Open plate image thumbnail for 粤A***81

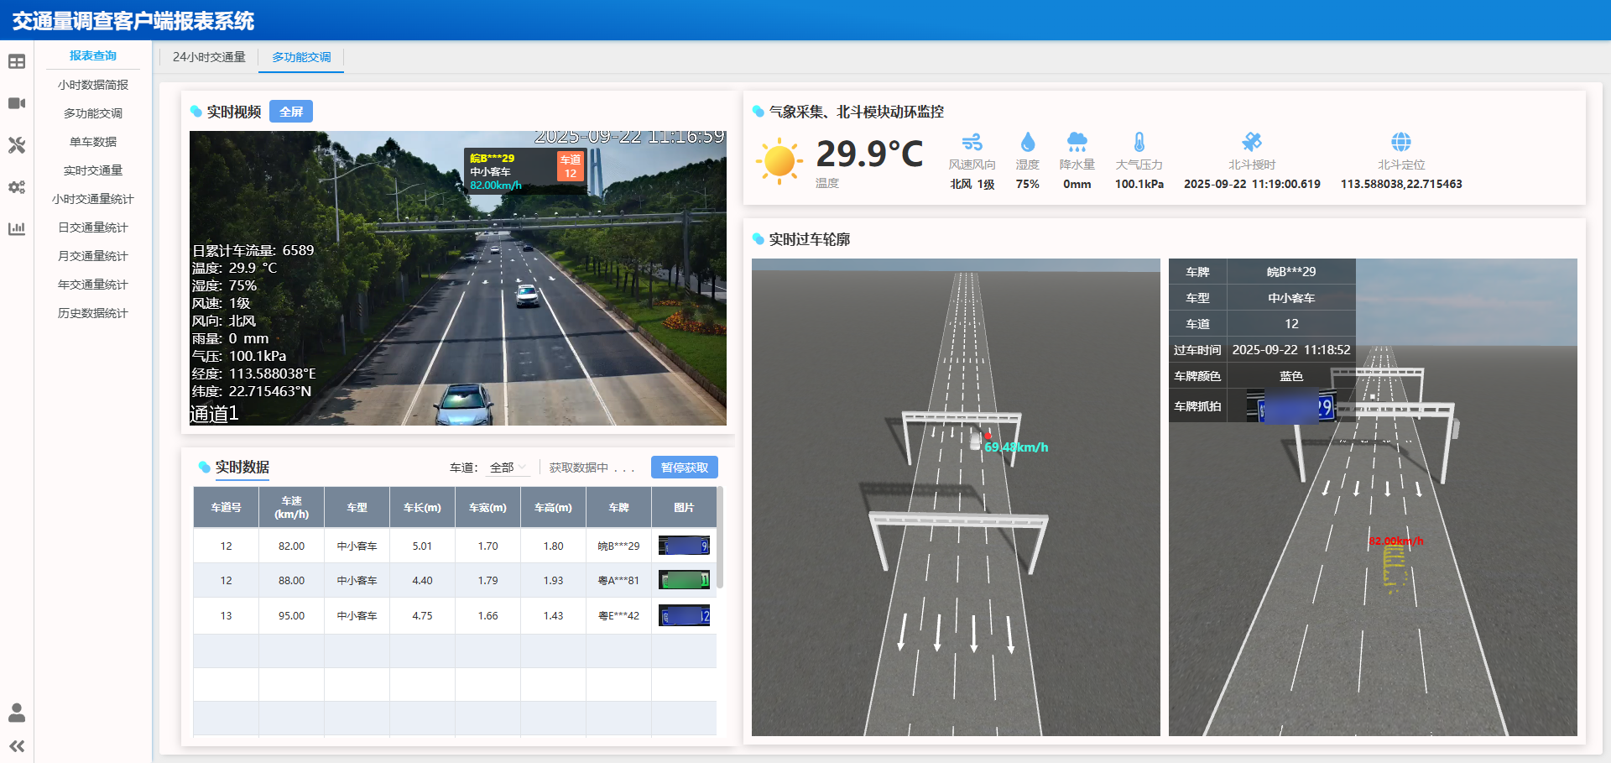pos(684,580)
